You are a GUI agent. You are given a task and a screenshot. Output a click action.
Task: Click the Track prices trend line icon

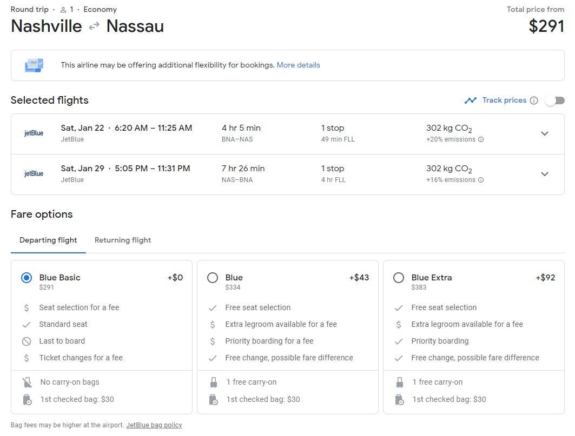click(x=470, y=100)
